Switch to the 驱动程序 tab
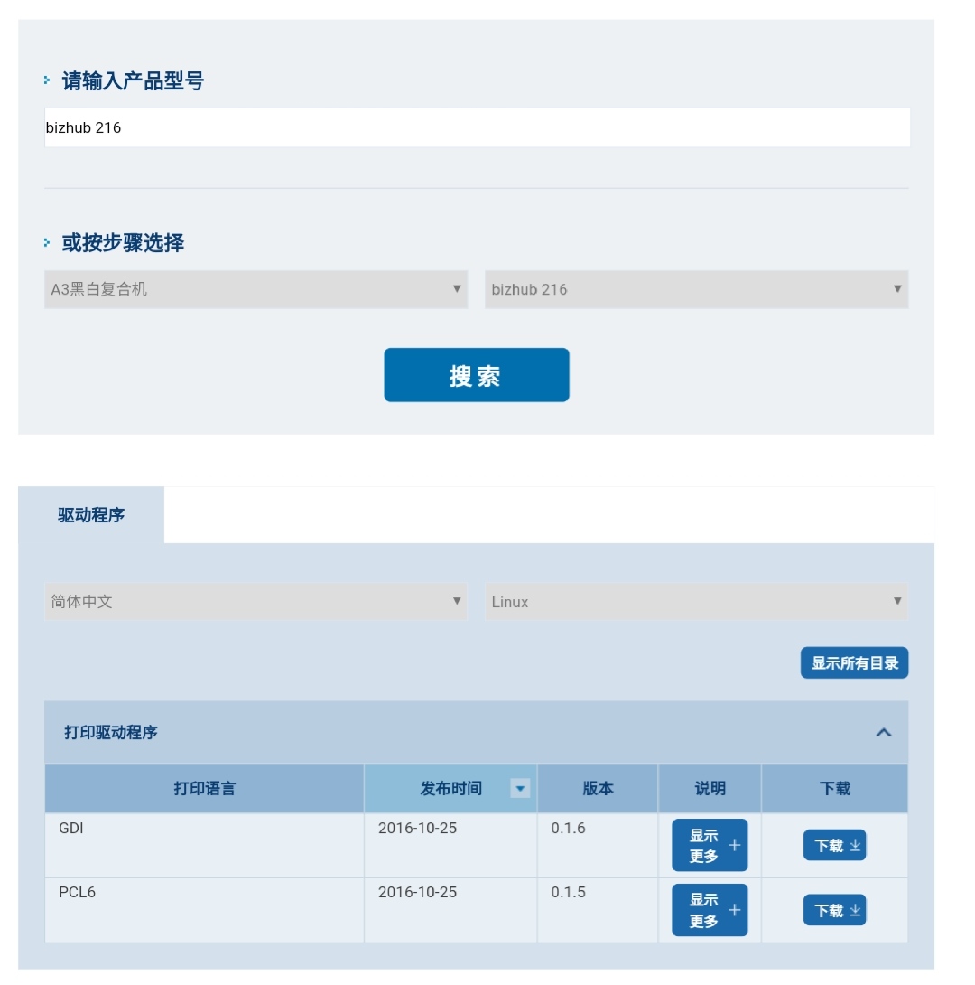Image resolution: width=975 pixels, height=985 pixels. tap(91, 515)
